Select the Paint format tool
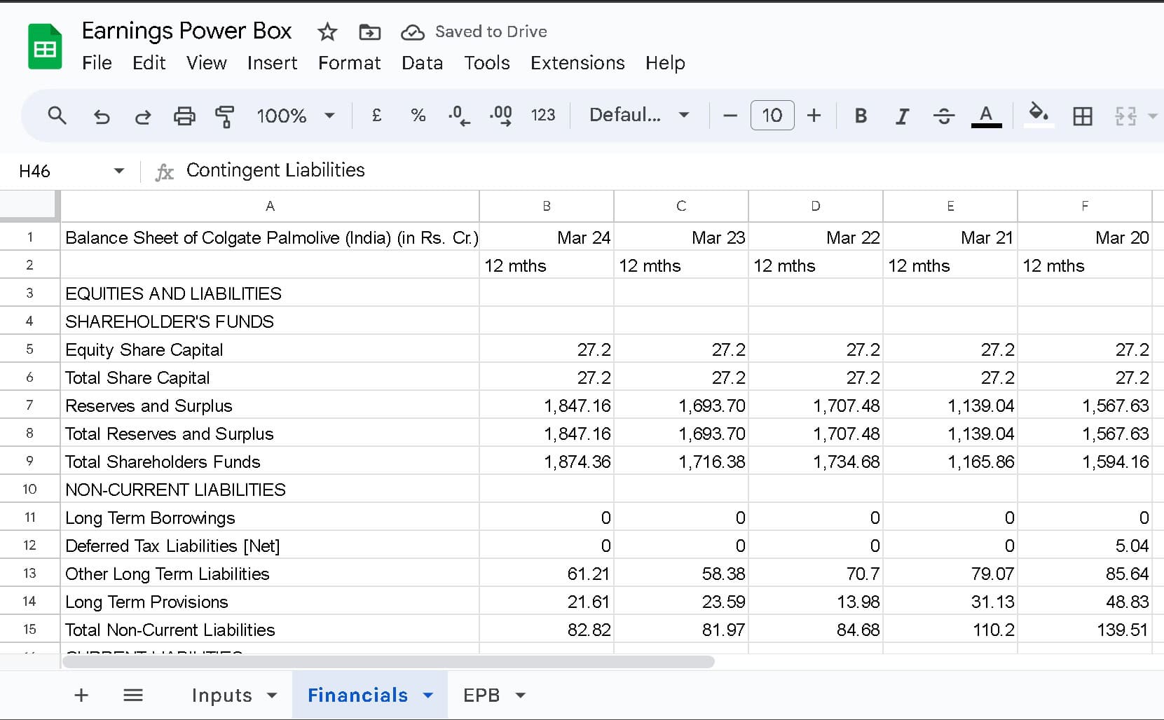Screen dimensions: 1164x720 coord(226,116)
